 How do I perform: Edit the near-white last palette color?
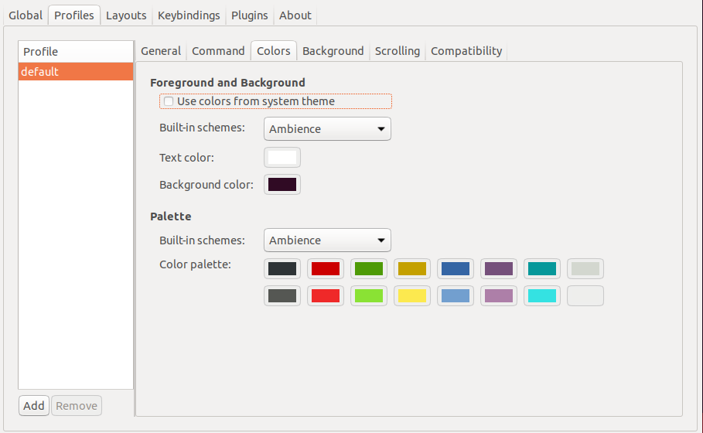(x=585, y=296)
